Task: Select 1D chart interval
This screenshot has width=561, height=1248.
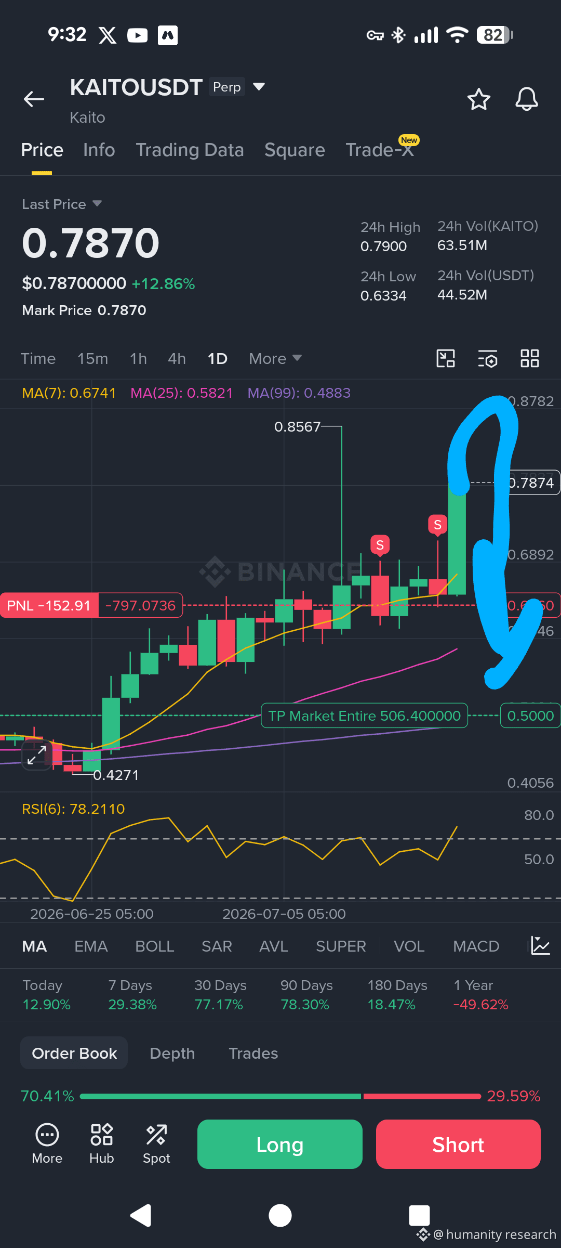Action: pyautogui.click(x=217, y=358)
